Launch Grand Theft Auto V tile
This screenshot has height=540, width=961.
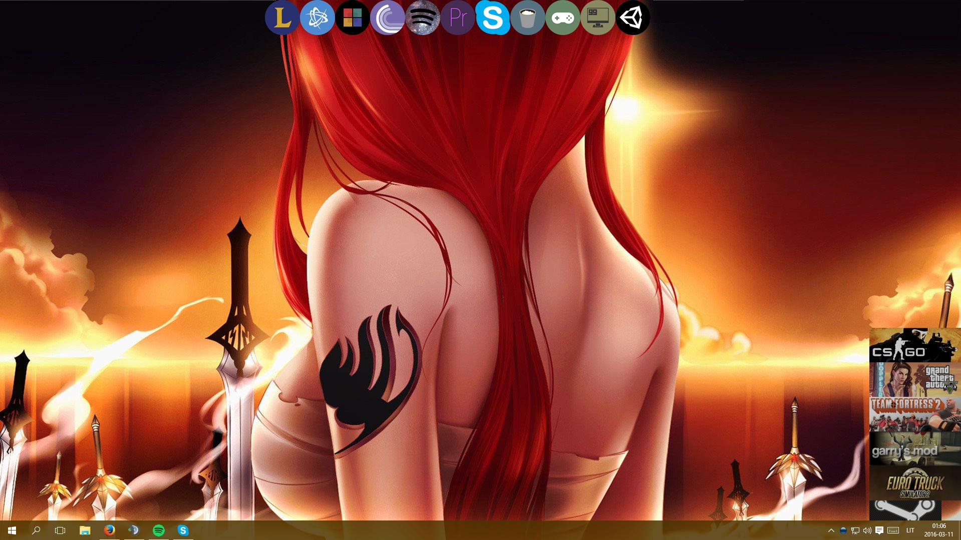tap(915, 380)
